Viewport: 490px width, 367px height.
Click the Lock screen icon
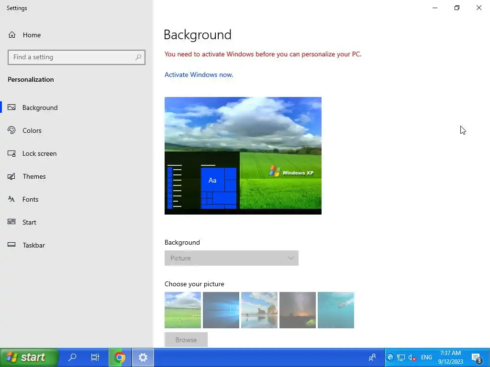point(11,153)
